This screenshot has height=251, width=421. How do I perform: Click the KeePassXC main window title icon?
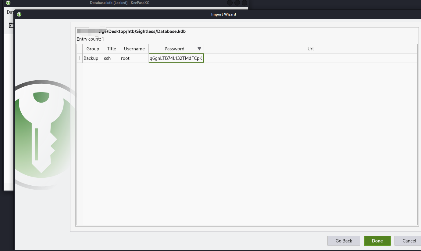9,3
